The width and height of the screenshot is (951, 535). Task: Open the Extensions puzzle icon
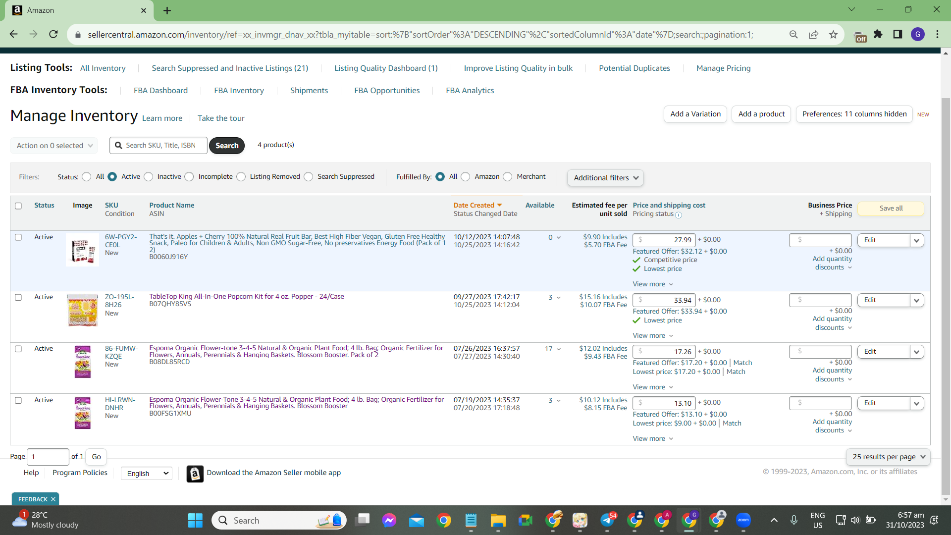pyautogui.click(x=878, y=34)
